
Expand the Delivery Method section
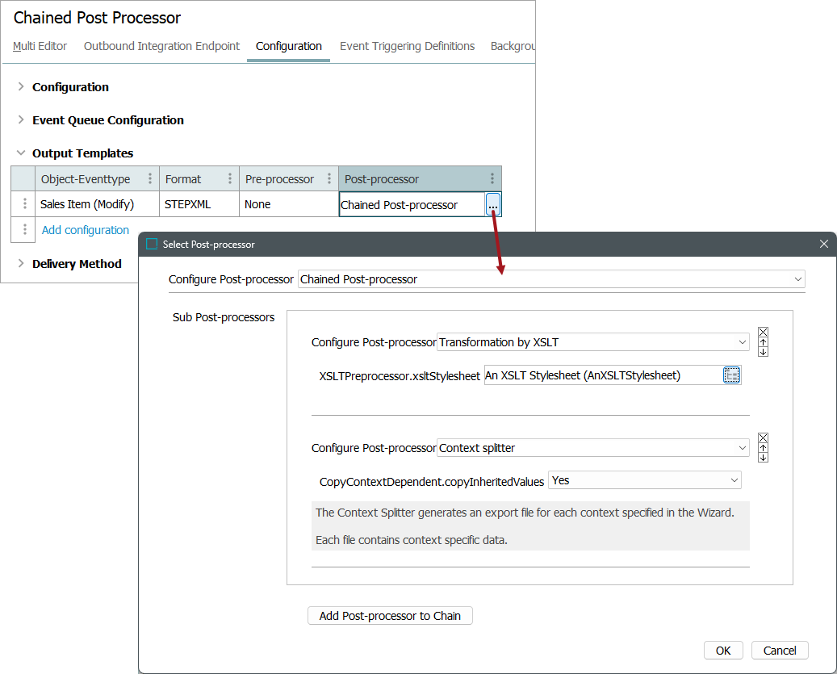pos(21,264)
